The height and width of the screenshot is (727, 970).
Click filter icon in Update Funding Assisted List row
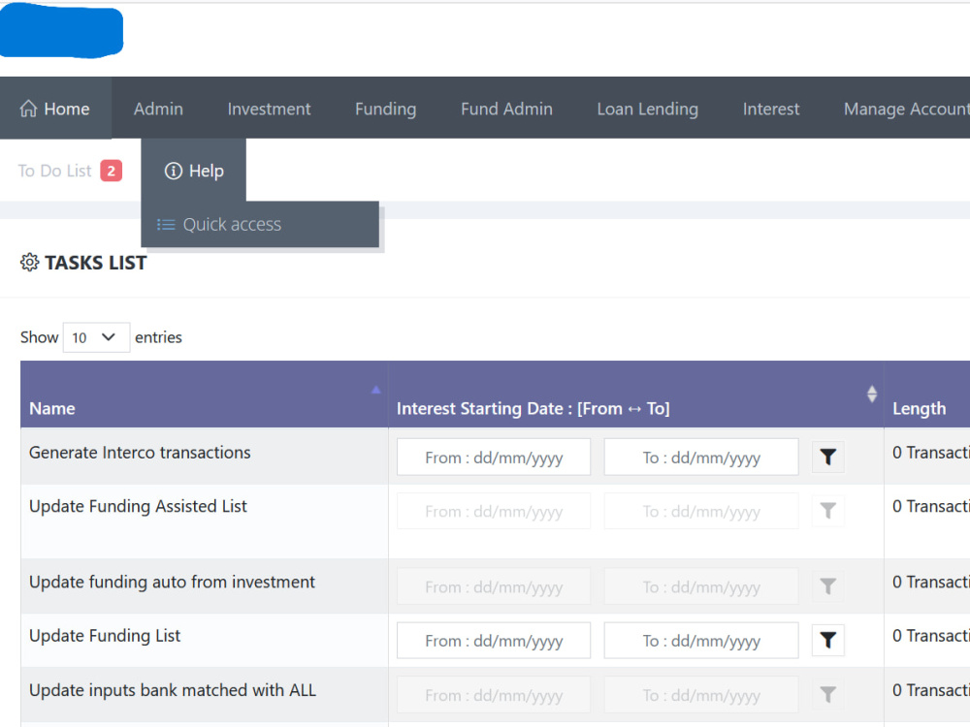click(x=827, y=511)
